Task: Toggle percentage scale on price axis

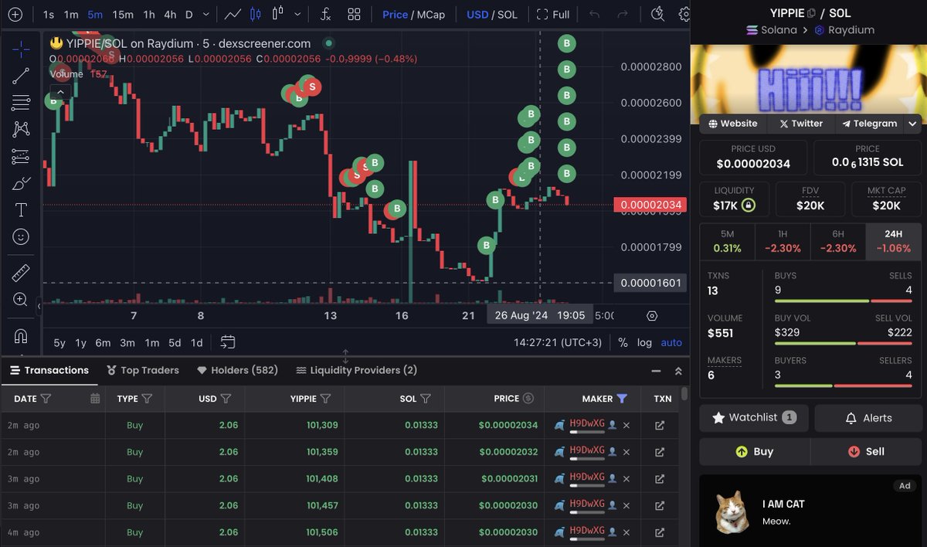Action: tap(623, 342)
